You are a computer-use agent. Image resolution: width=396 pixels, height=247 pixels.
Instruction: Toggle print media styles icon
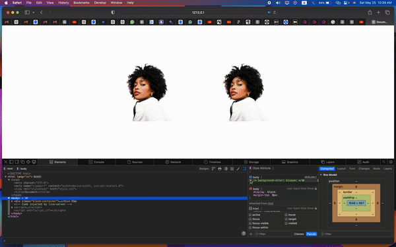pyautogui.click(x=220, y=169)
